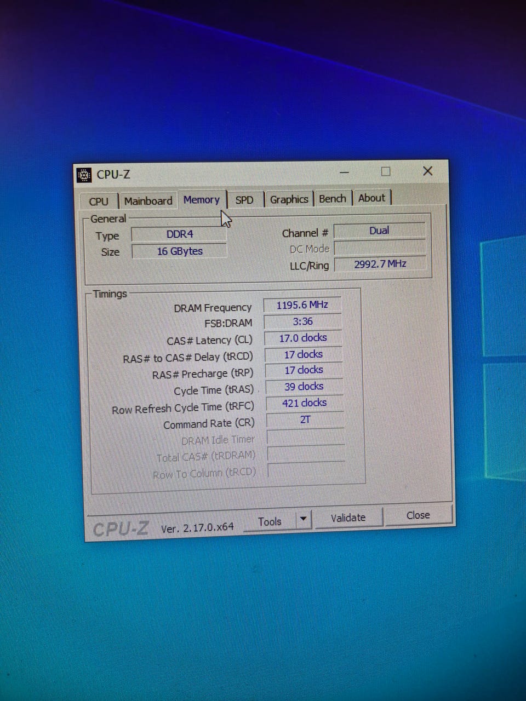The image size is (526, 701).
Task: View the About tab
Action: point(371,198)
